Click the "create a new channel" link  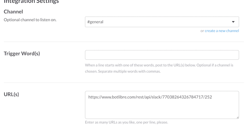pos(222,31)
